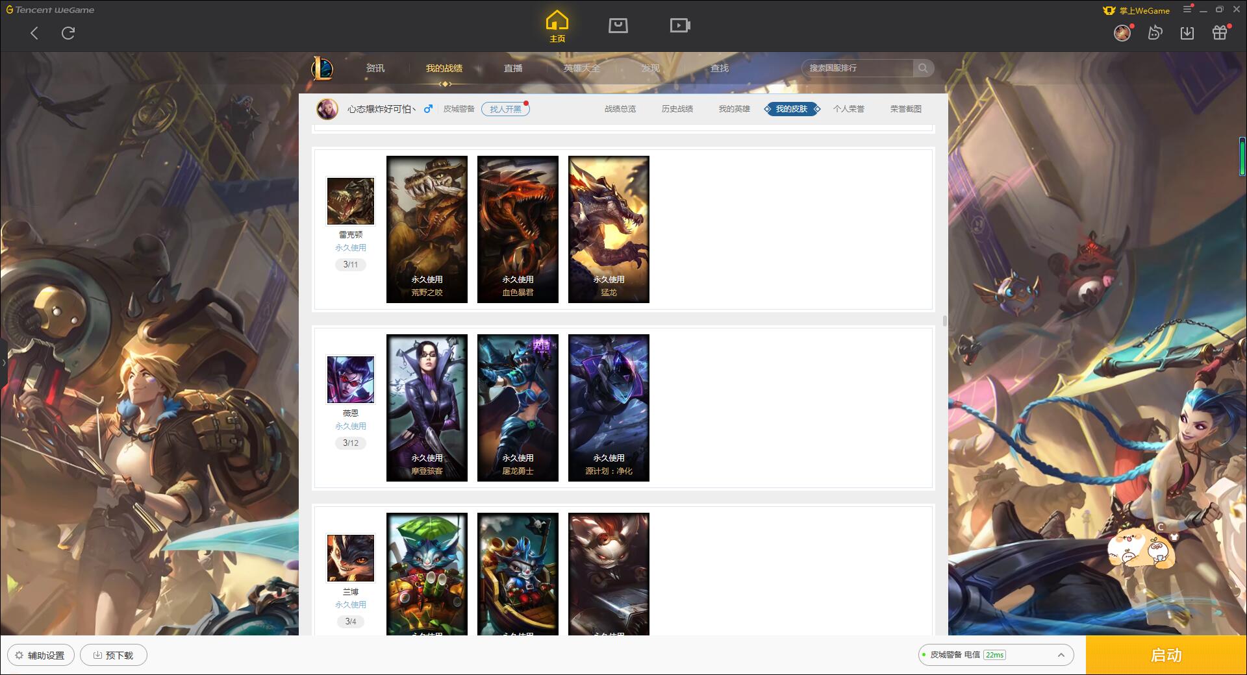
Task: Switch to 荣誉截图 sub-tab
Action: click(906, 109)
